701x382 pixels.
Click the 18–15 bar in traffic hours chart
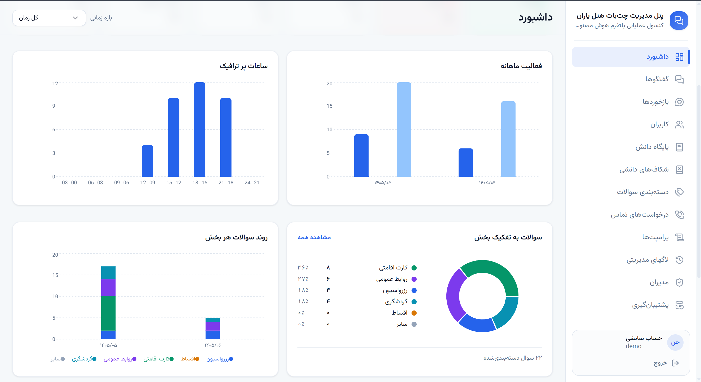[x=200, y=129]
